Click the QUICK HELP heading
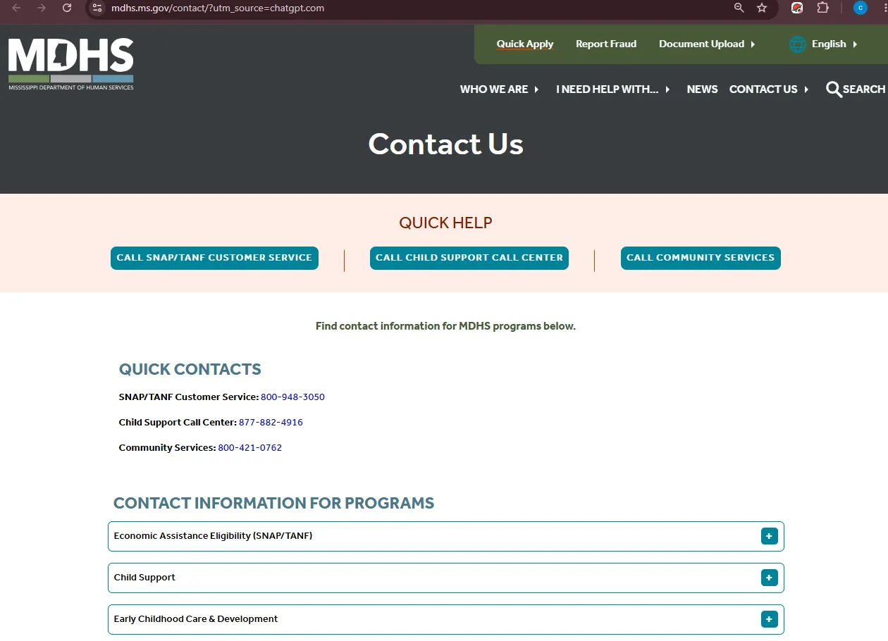Screen dimensions: 888x641 point(445,223)
